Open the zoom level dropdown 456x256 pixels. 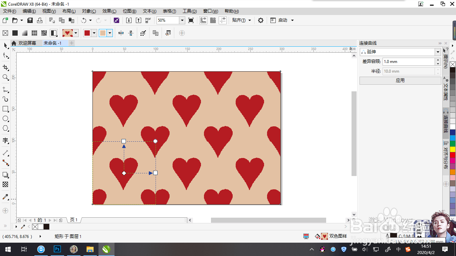pyautogui.click(x=182, y=20)
